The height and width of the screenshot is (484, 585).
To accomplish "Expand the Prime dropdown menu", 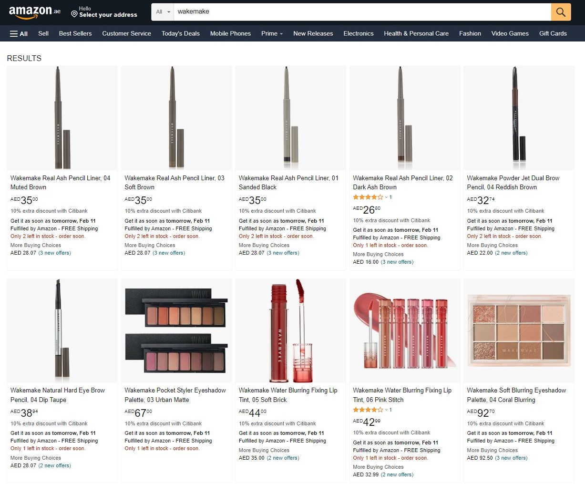I will [272, 33].
